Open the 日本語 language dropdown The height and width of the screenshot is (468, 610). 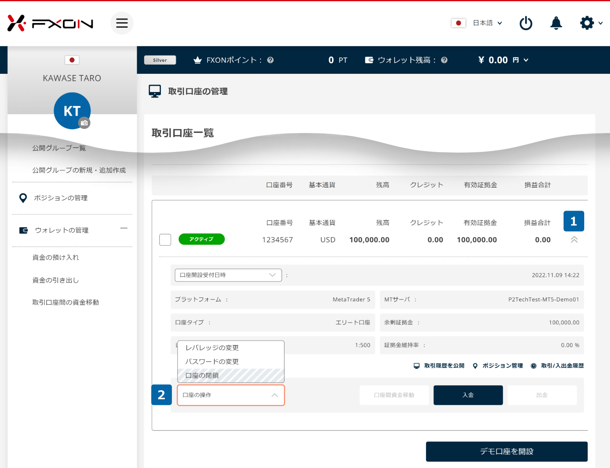coord(488,23)
